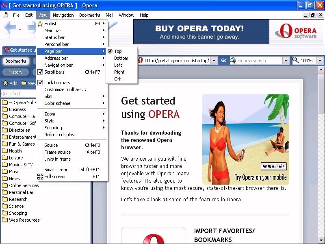The image size is (325, 244).
Task: Open the 100% zoom dropdown arrow
Action: (320, 60)
